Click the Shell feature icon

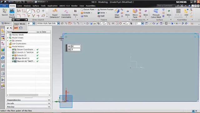(x=99, y=16)
